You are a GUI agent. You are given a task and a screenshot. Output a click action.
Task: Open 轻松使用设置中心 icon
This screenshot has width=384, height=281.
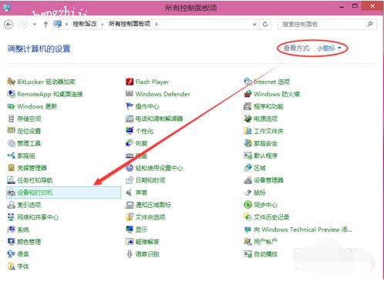(x=130, y=168)
